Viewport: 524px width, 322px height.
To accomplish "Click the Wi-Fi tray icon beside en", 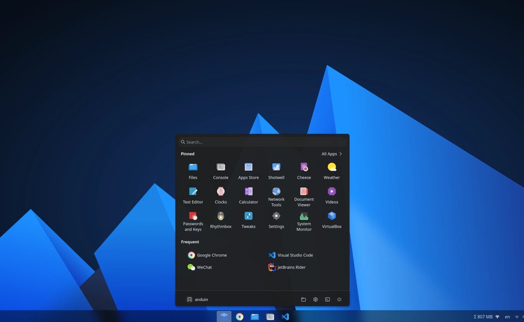I will (517, 317).
